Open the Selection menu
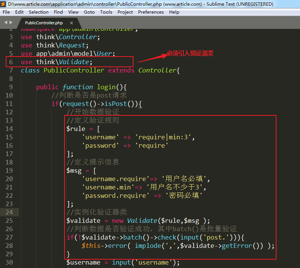This screenshot has height=268, width=300. (39, 12)
